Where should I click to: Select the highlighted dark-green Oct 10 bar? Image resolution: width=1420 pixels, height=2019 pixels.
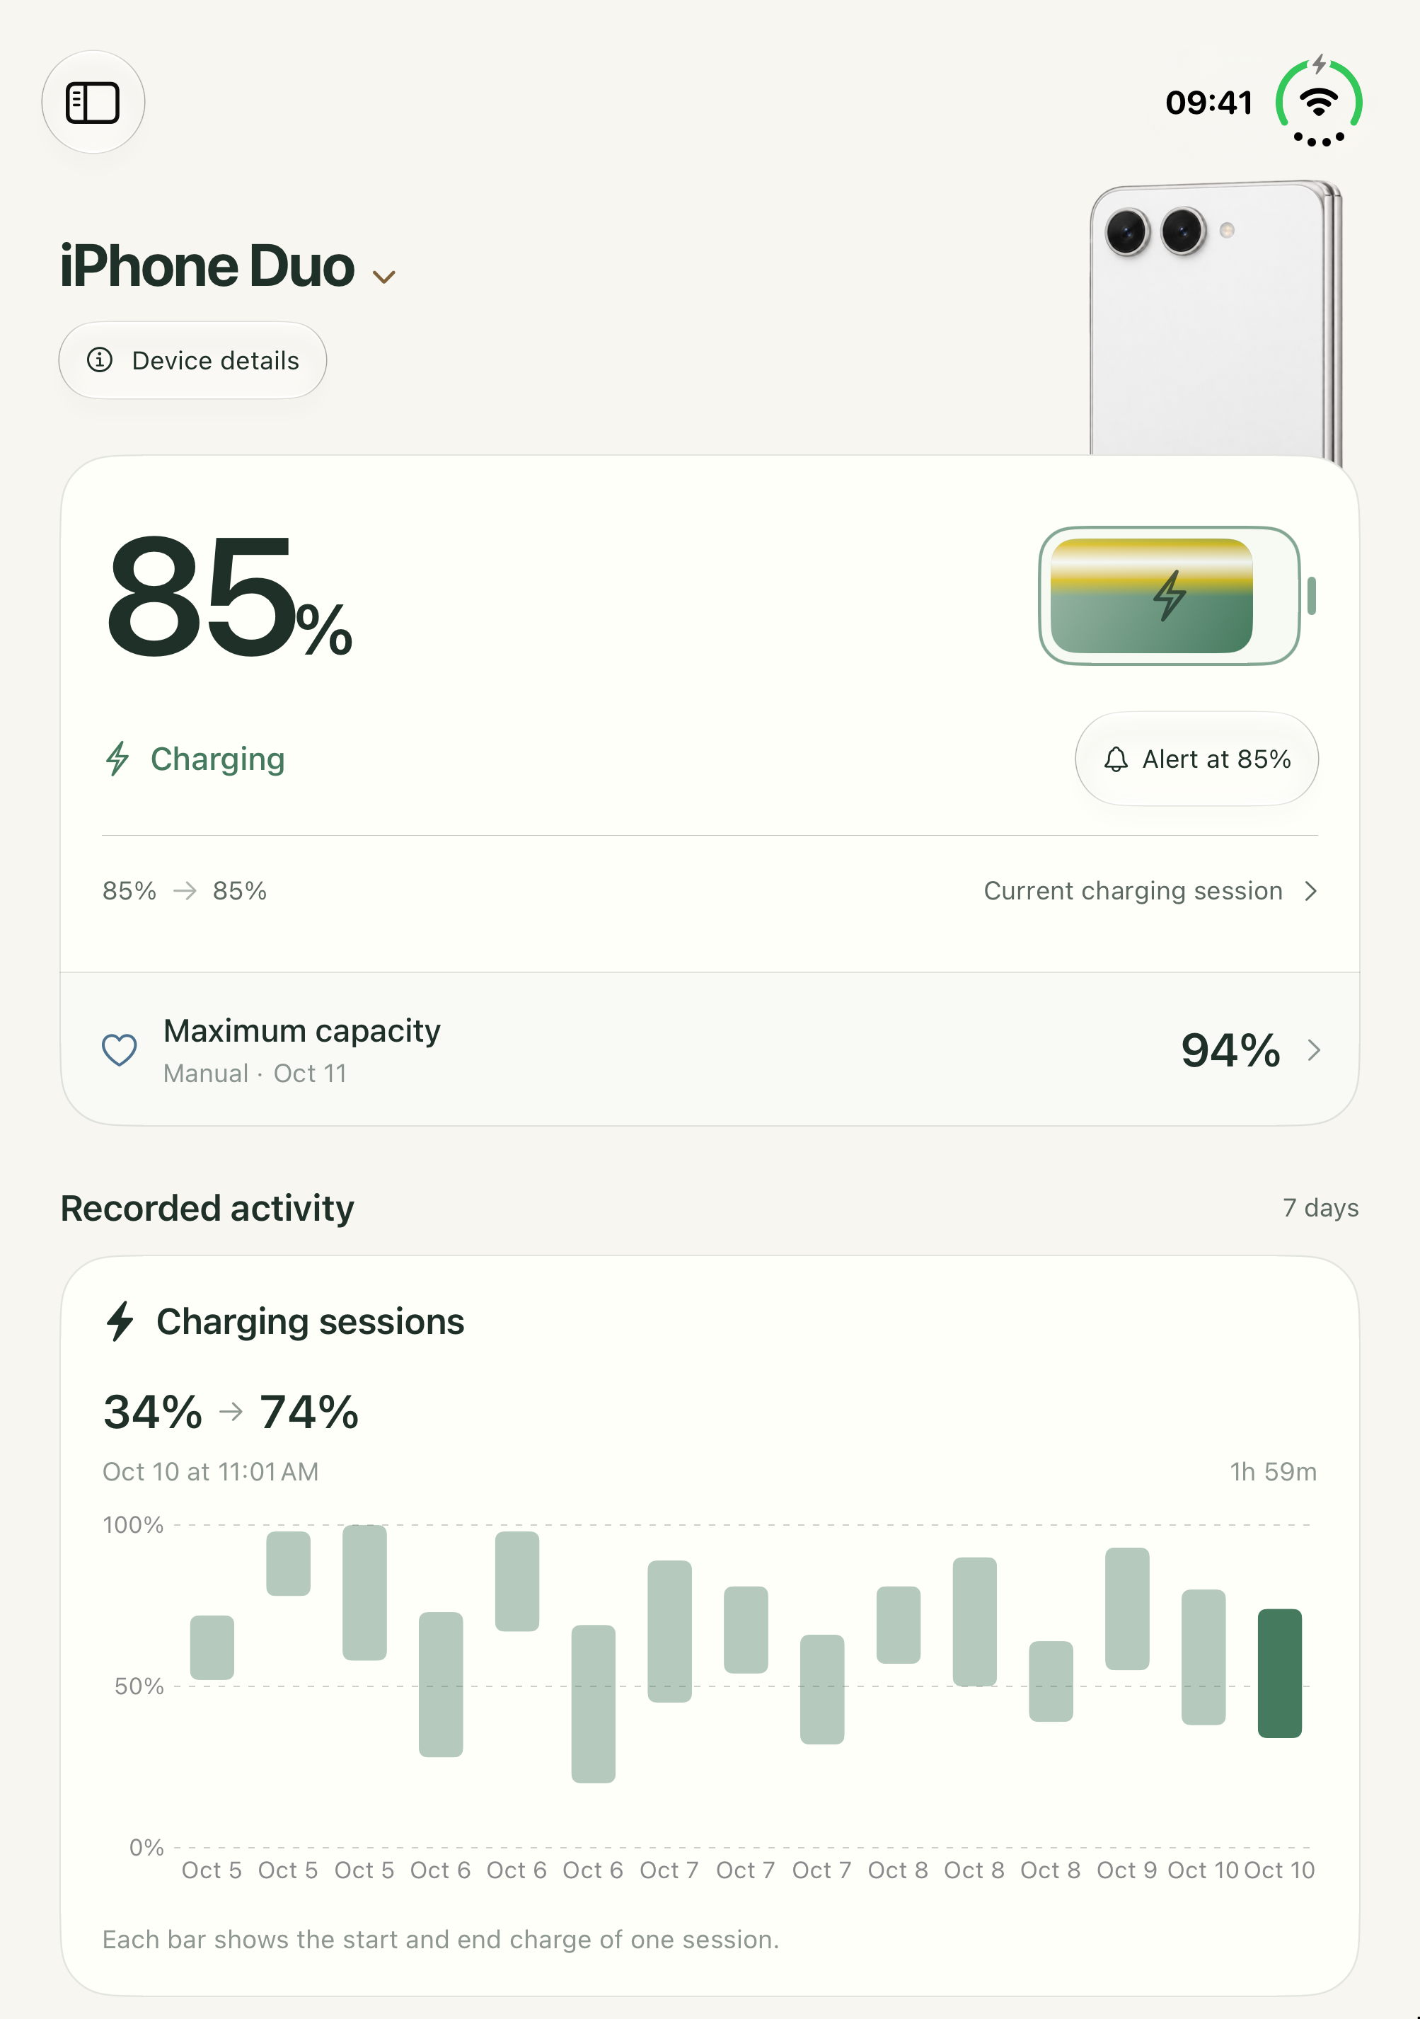click(1279, 1674)
